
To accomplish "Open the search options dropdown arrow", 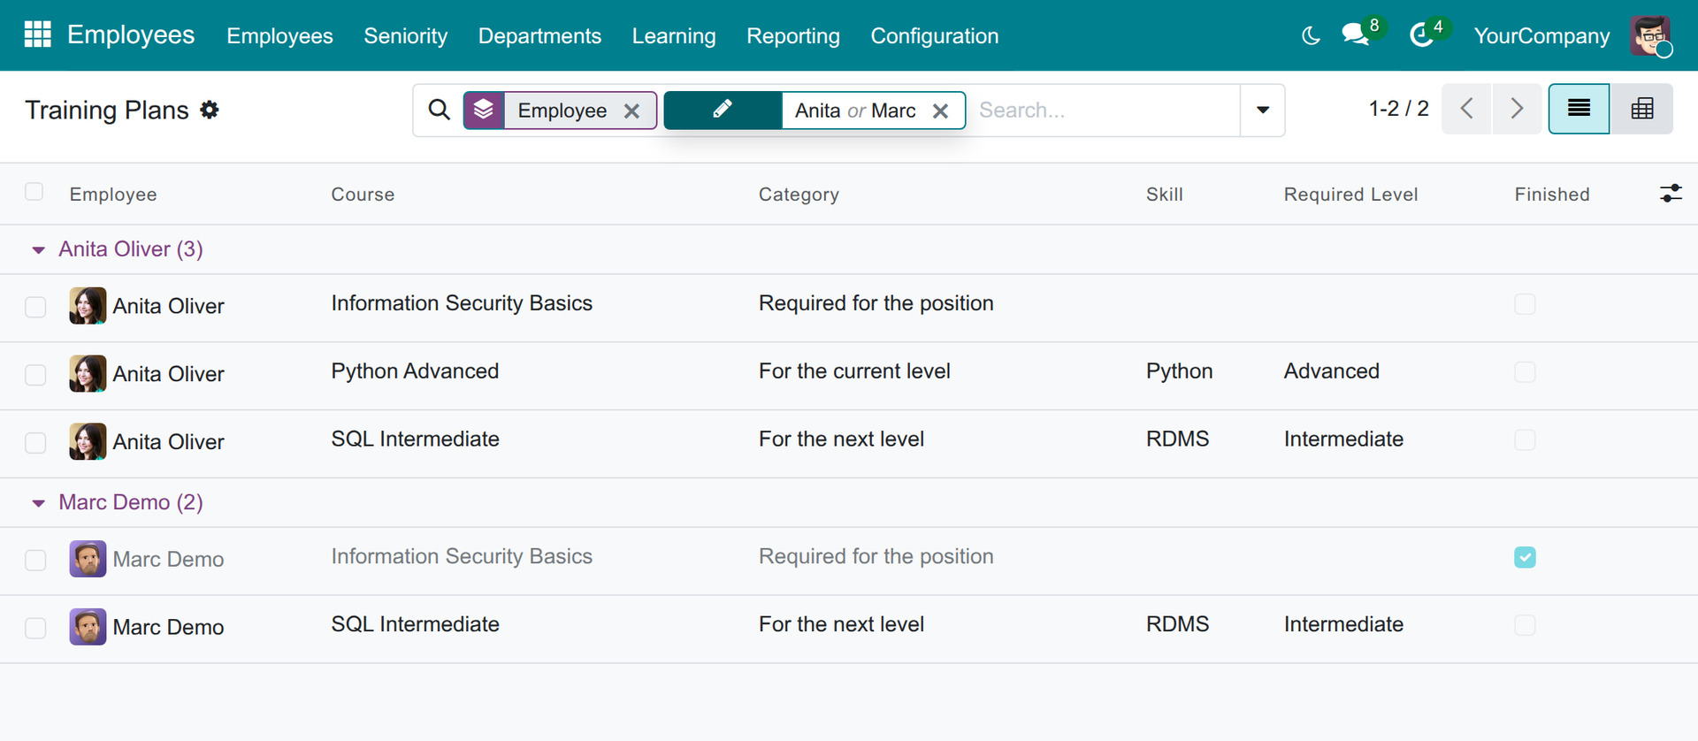I will click(1263, 111).
